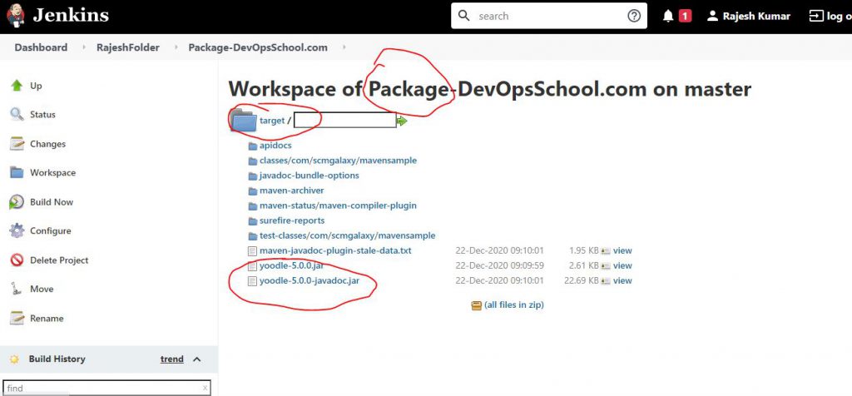Click the Build Now clock icon
Viewport: 852px width, 396px height.
click(16, 202)
